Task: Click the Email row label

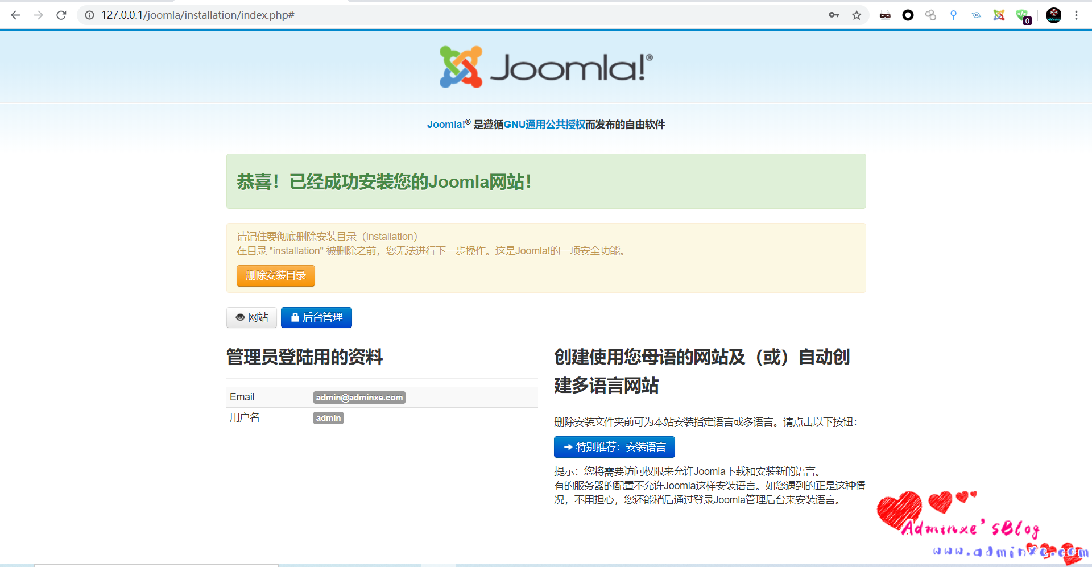Action: (242, 397)
